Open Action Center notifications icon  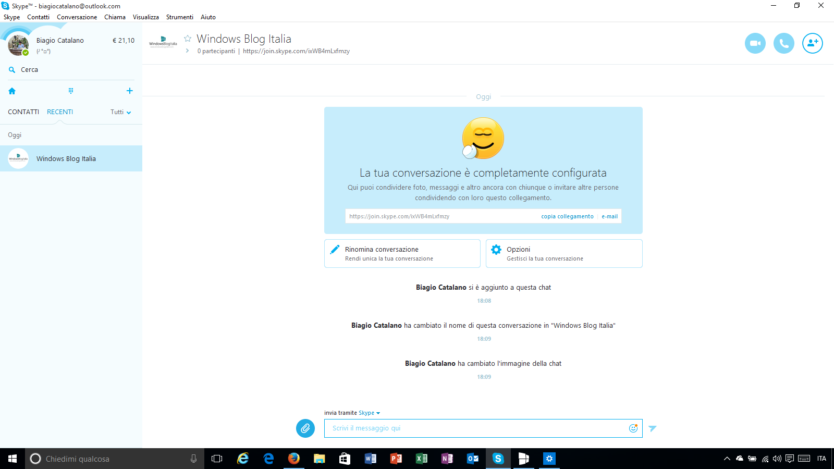coord(790,459)
